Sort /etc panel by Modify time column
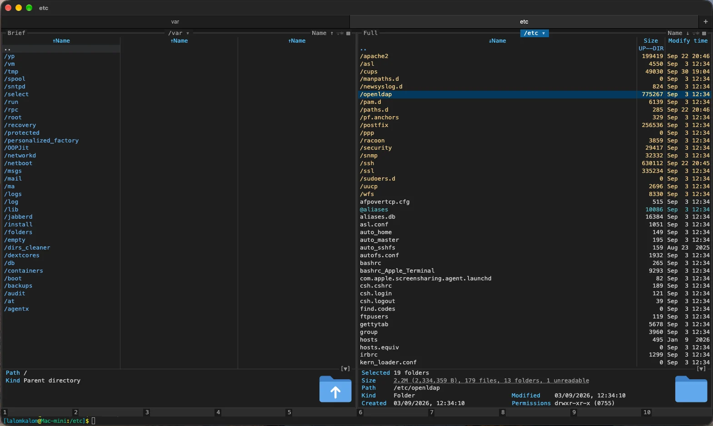The image size is (713, 426). pos(688,41)
